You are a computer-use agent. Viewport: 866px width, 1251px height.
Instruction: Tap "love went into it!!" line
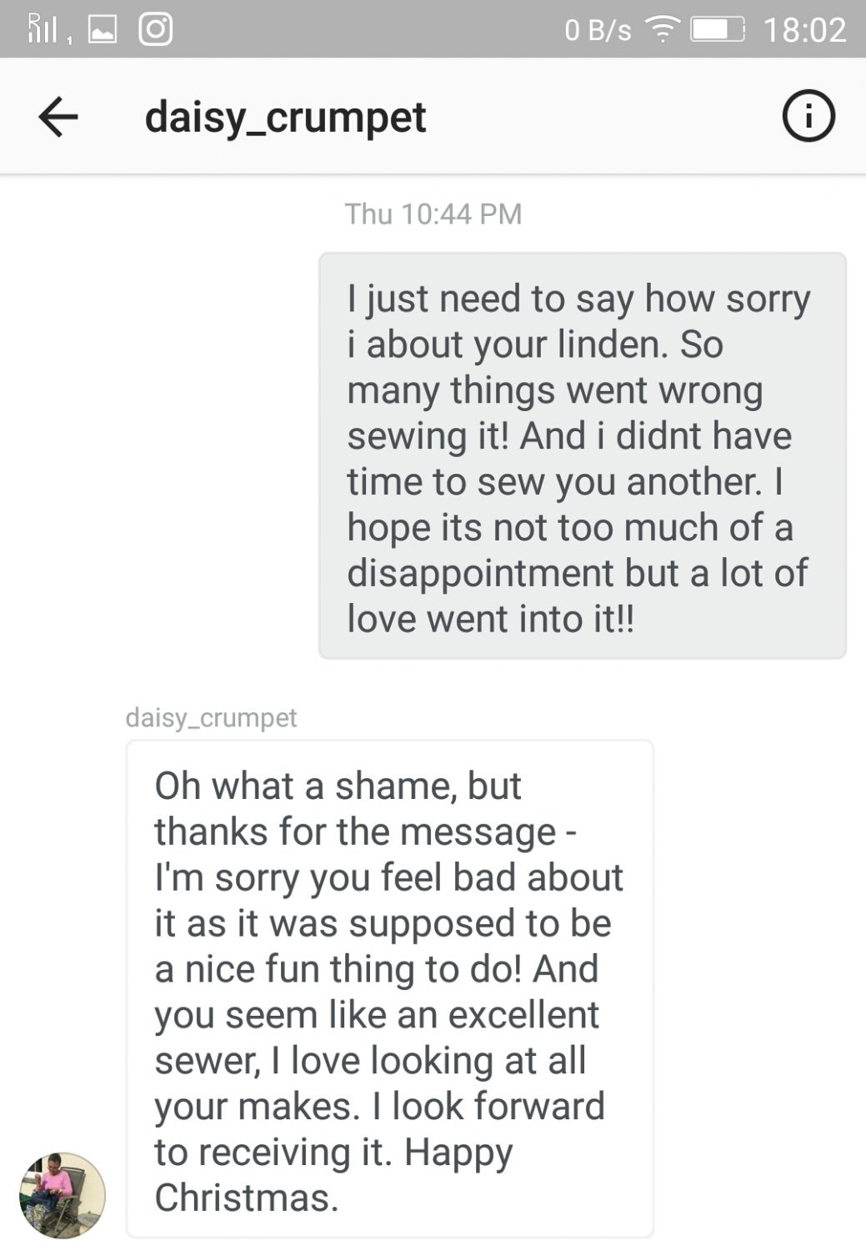[x=490, y=619]
